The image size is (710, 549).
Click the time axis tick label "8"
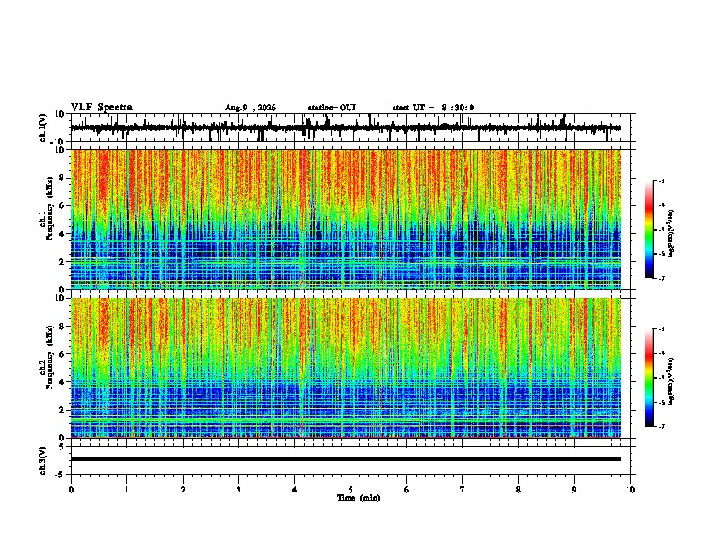point(518,490)
